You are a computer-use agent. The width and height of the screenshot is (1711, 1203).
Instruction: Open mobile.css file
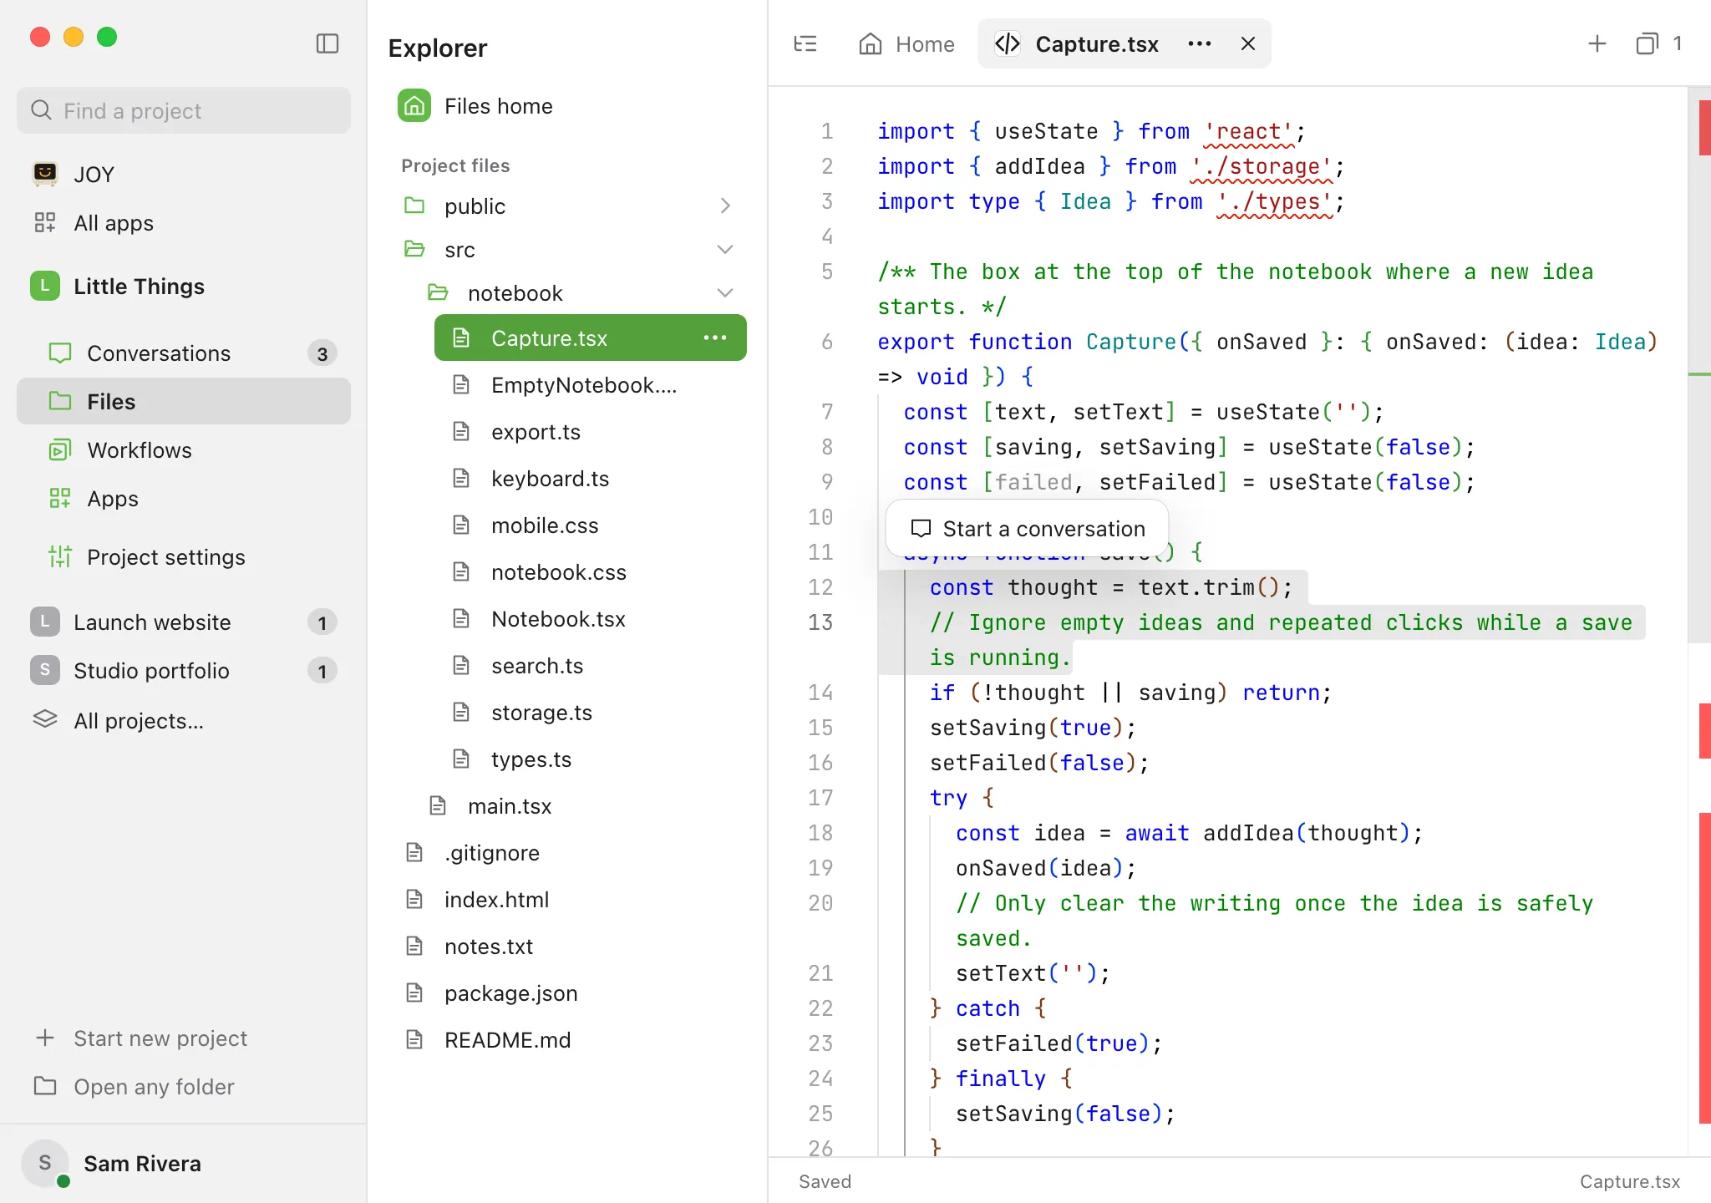pyautogui.click(x=590, y=525)
